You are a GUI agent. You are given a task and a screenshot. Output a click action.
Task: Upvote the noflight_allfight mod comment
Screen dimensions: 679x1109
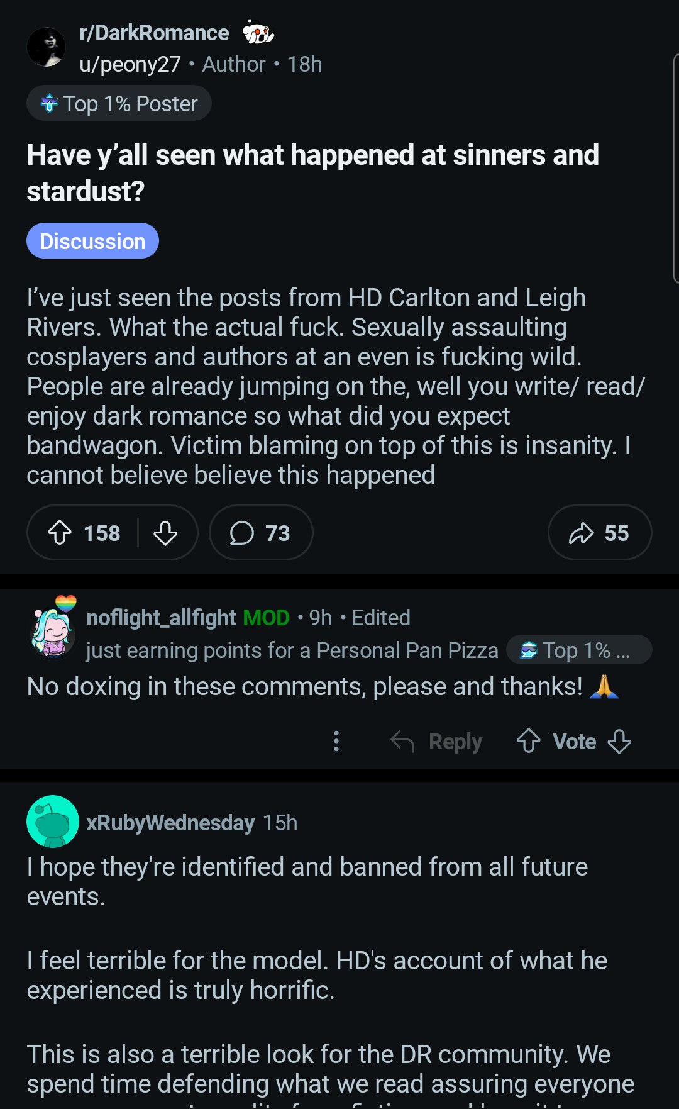529,741
